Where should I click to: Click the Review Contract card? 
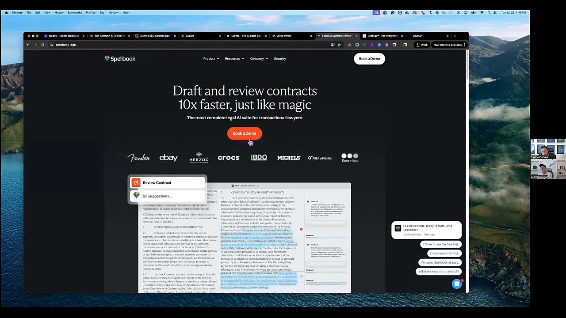click(x=168, y=183)
